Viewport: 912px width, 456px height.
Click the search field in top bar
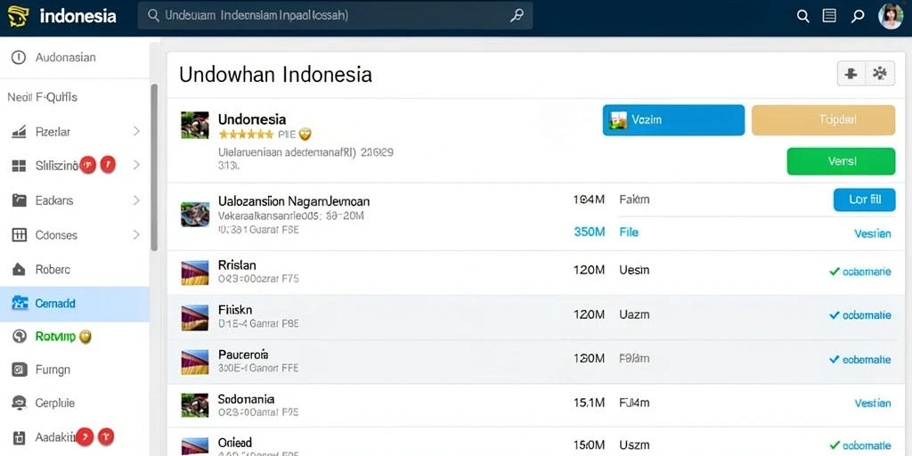click(x=335, y=16)
